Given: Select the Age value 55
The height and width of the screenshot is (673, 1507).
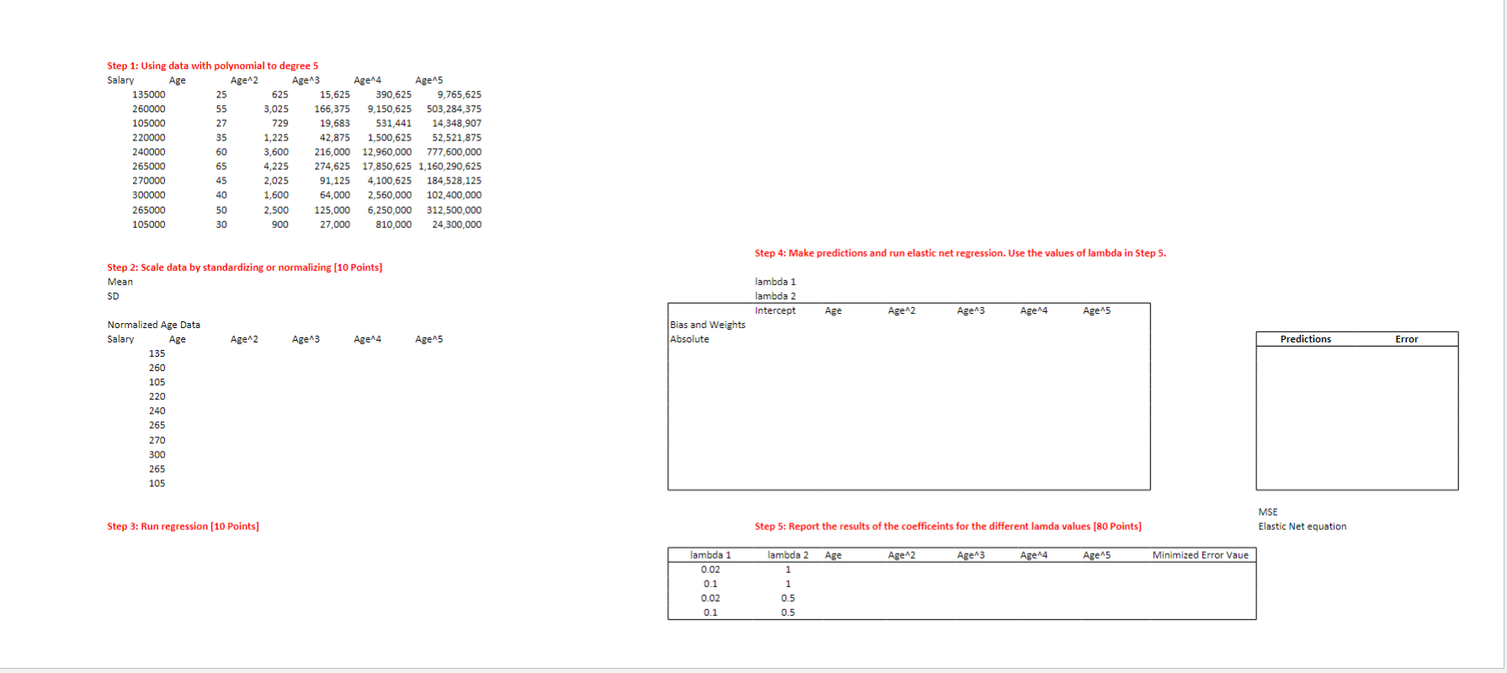Looking at the screenshot, I should [x=221, y=109].
